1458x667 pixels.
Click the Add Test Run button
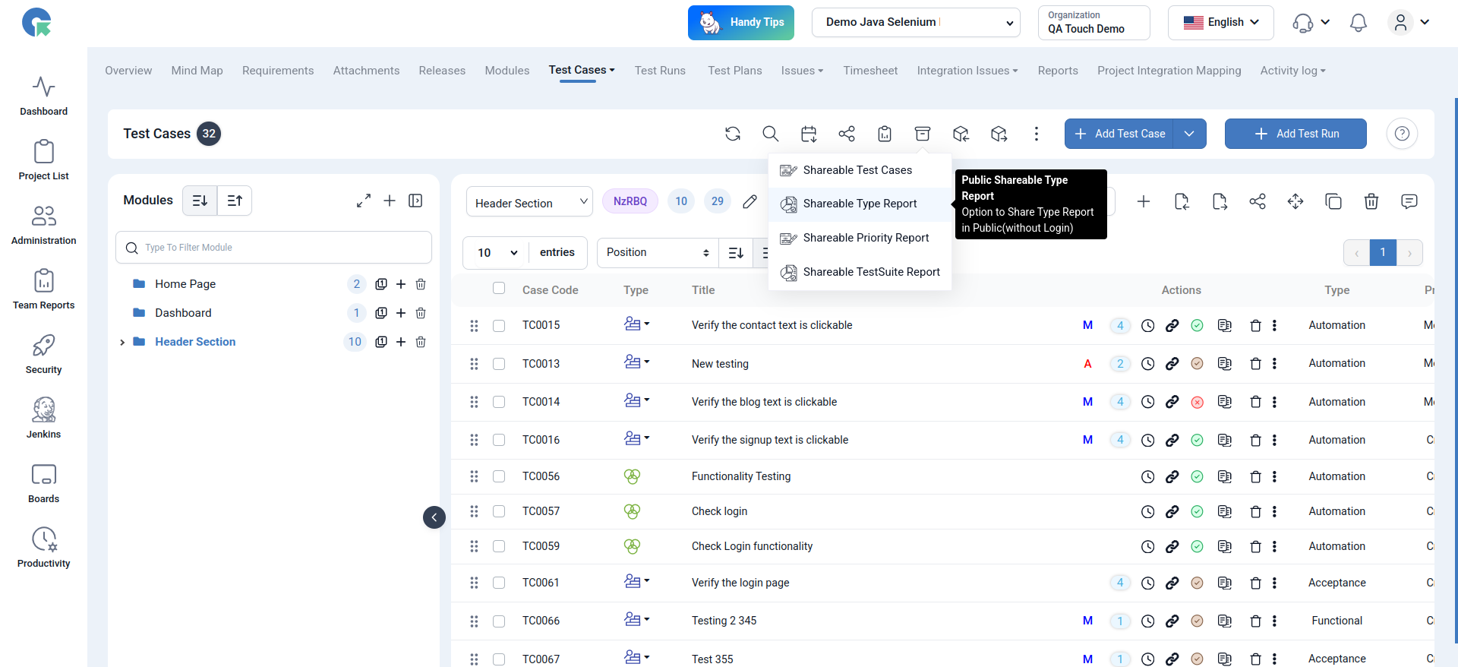pyautogui.click(x=1295, y=134)
